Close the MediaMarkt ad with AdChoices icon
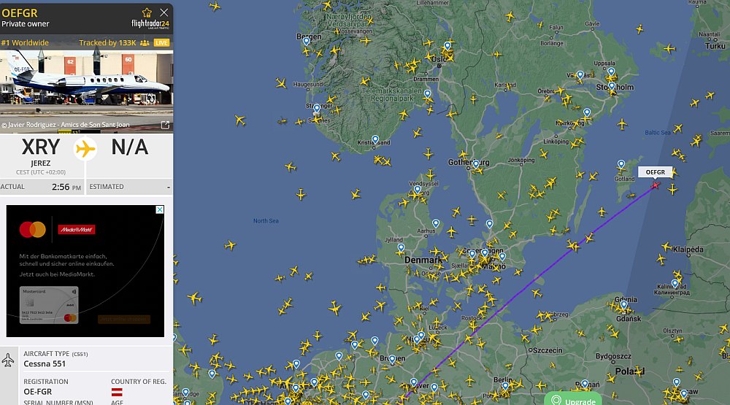The image size is (730, 405). [x=160, y=209]
